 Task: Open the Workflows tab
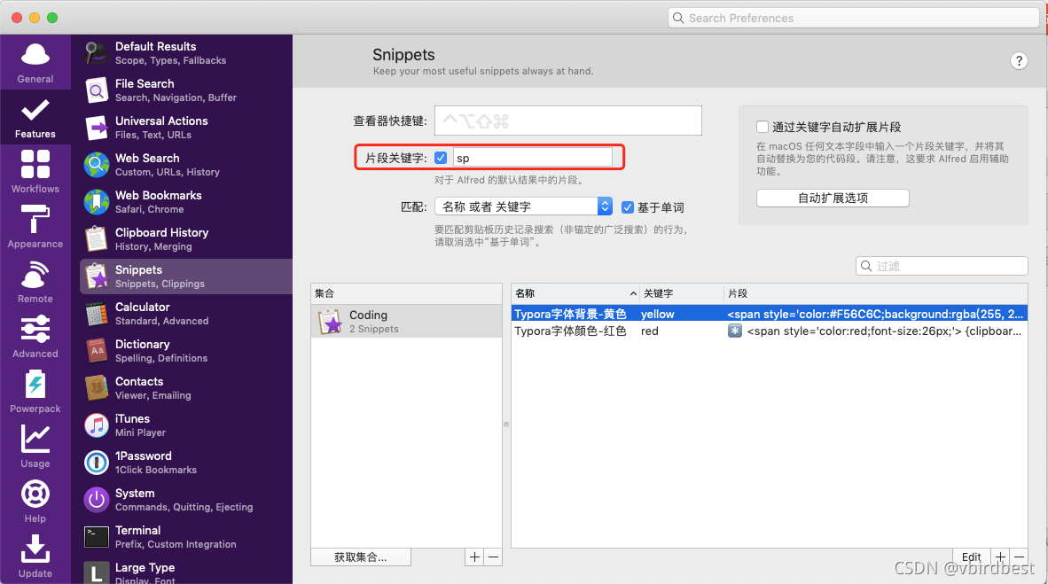click(35, 173)
